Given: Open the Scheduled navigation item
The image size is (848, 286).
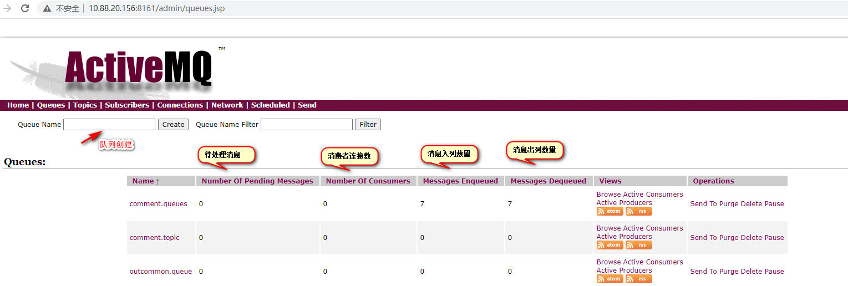Looking at the screenshot, I should point(270,105).
